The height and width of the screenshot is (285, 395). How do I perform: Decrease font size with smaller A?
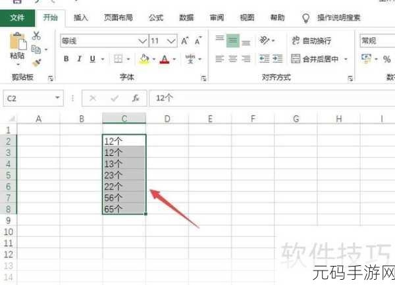198,41
